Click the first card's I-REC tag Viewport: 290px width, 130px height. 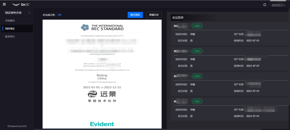pyautogui.click(x=197, y=26)
